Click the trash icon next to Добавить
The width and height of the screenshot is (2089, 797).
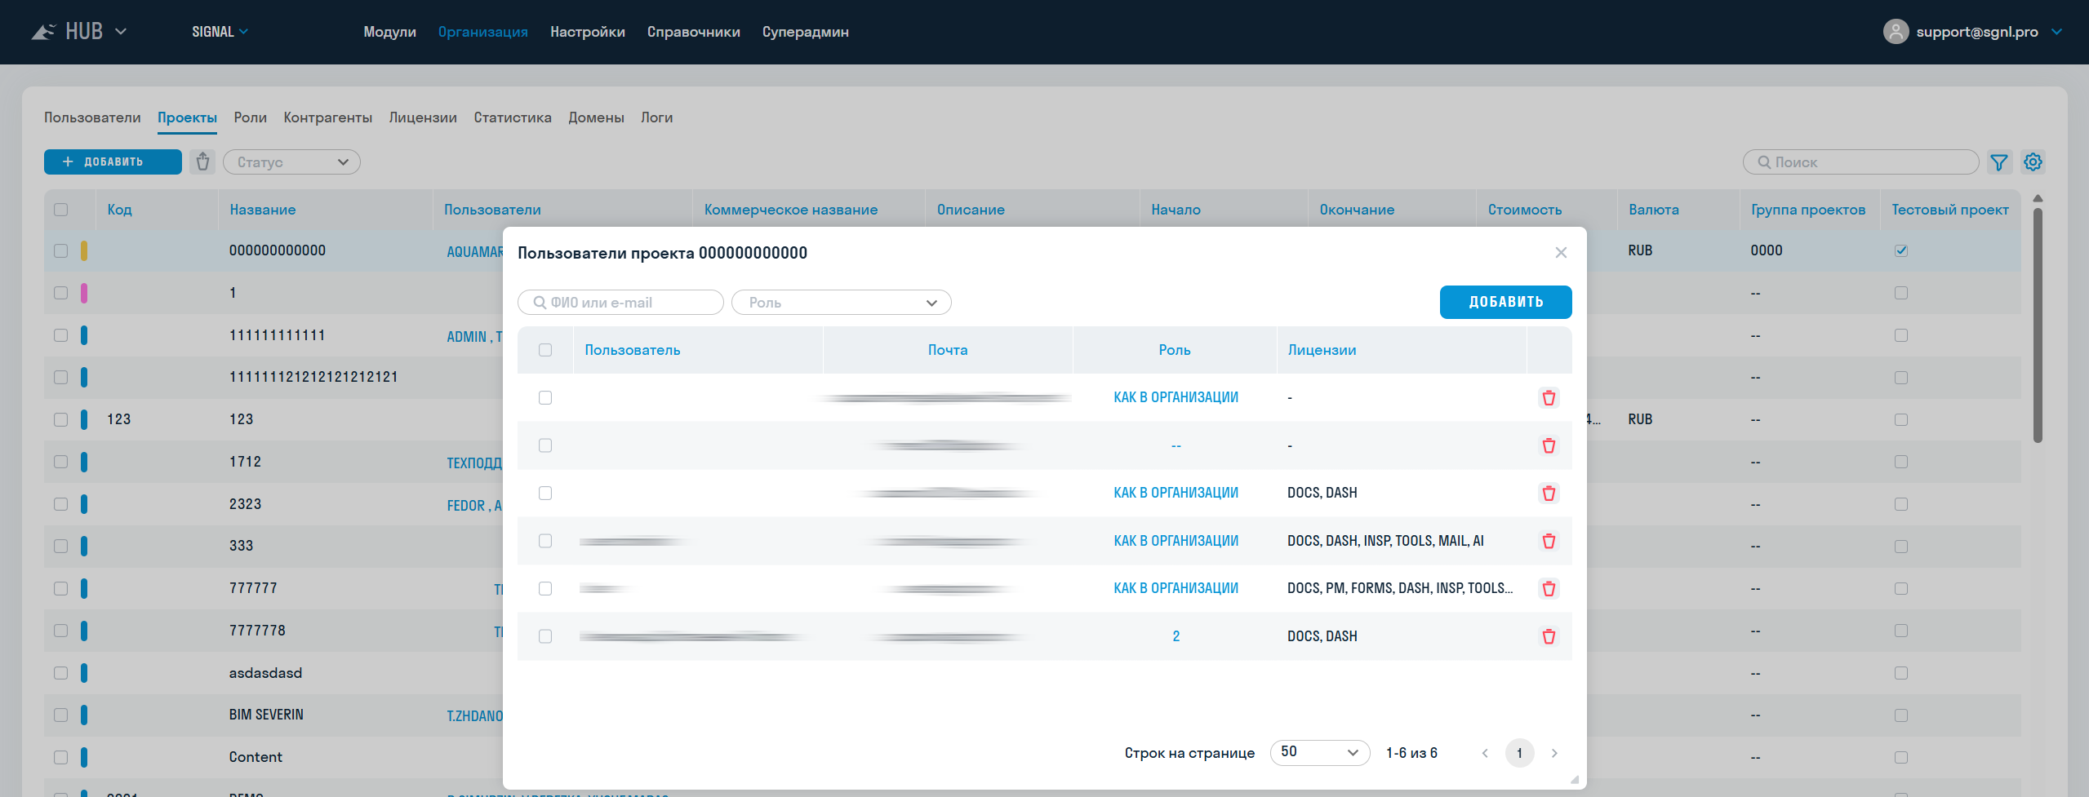pyautogui.click(x=202, y=162)
